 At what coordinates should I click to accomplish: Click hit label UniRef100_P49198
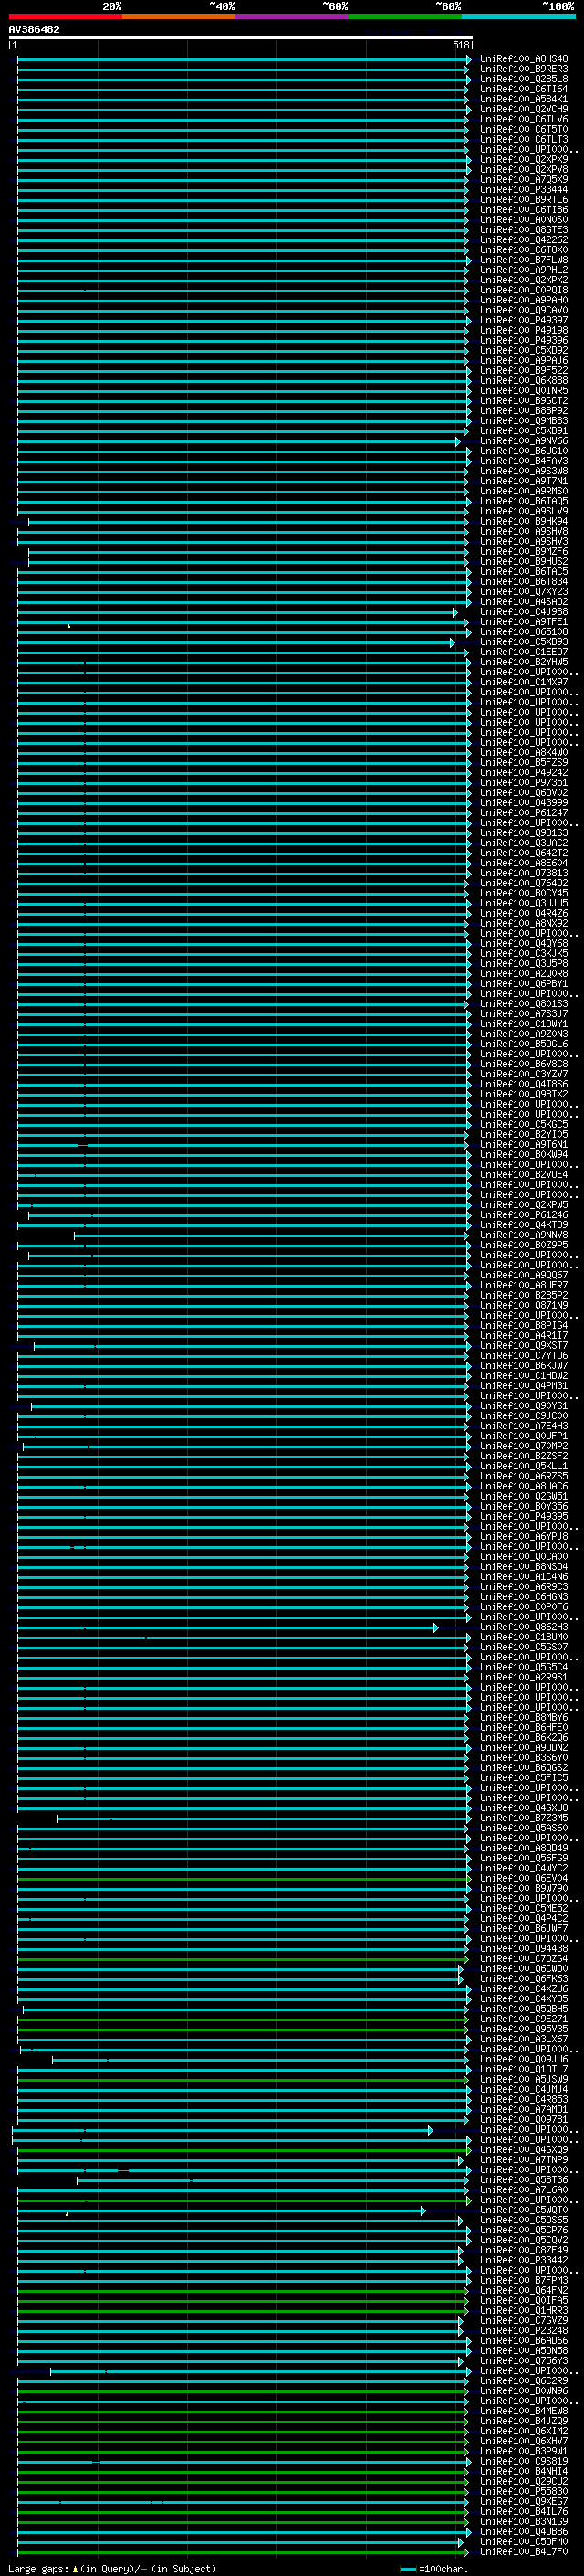click(x=523, y=330)
